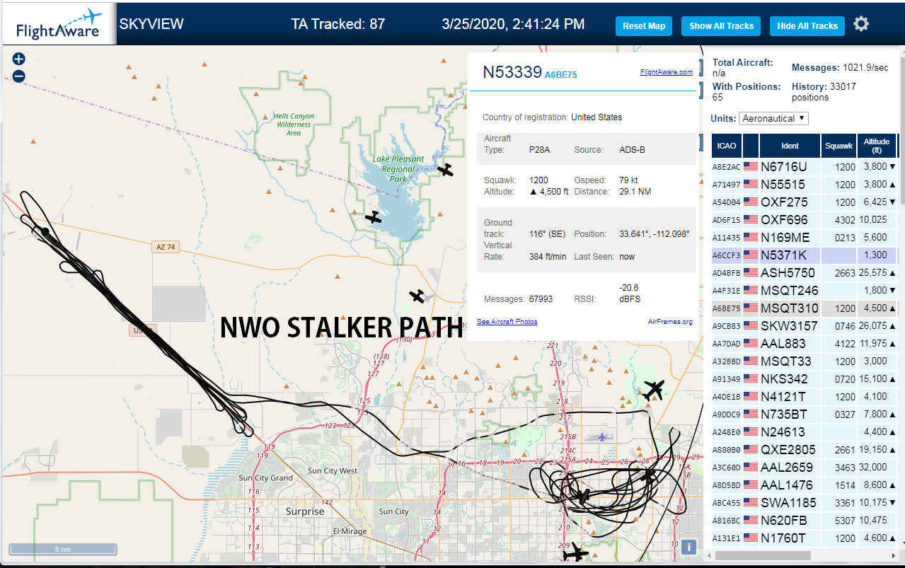The image size is (905, 568).
Task: Select the N1760T aircraft row
Action: pyautogui.click(x=805, y=538)
